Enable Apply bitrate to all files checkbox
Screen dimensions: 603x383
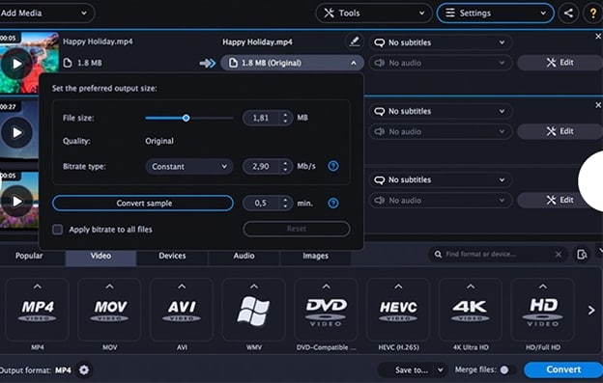tap(58, 230)
